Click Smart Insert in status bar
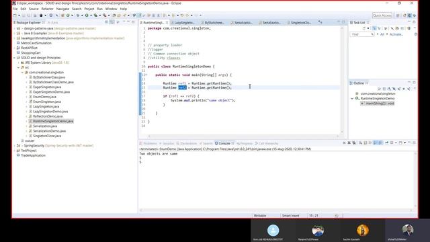 click(291, 216)
